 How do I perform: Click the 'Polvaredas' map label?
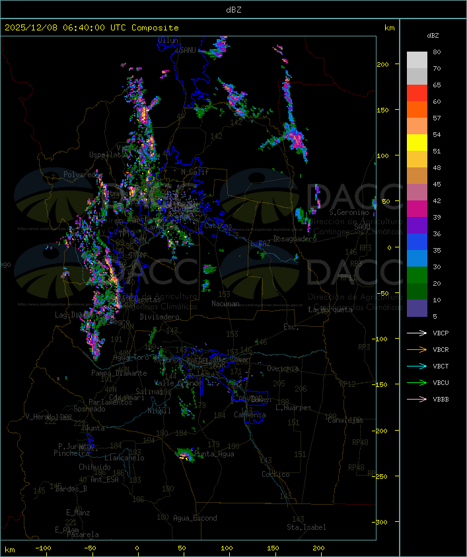[82, 175]
